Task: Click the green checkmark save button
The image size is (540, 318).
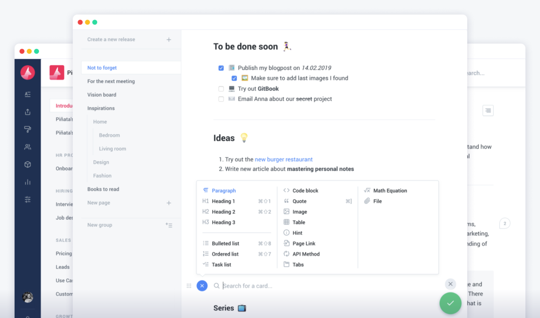Action: coord(450,303)
